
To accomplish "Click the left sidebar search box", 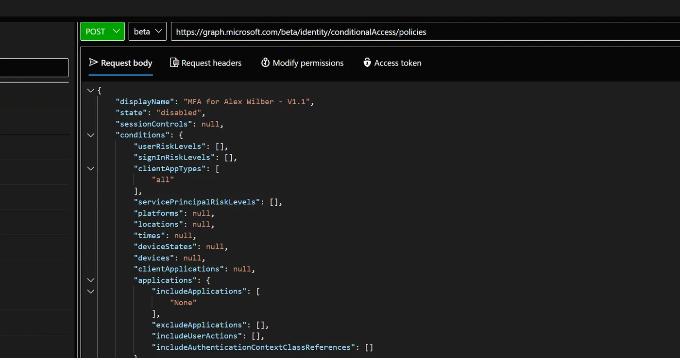I will tap(34, 68).
